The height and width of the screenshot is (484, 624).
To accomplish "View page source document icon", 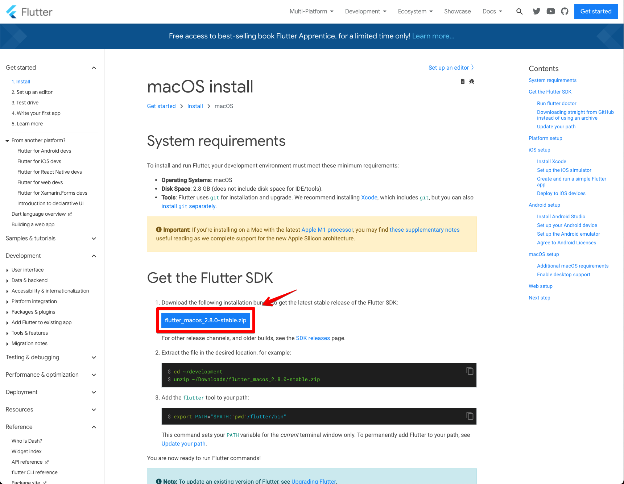I will coord(463,81).
